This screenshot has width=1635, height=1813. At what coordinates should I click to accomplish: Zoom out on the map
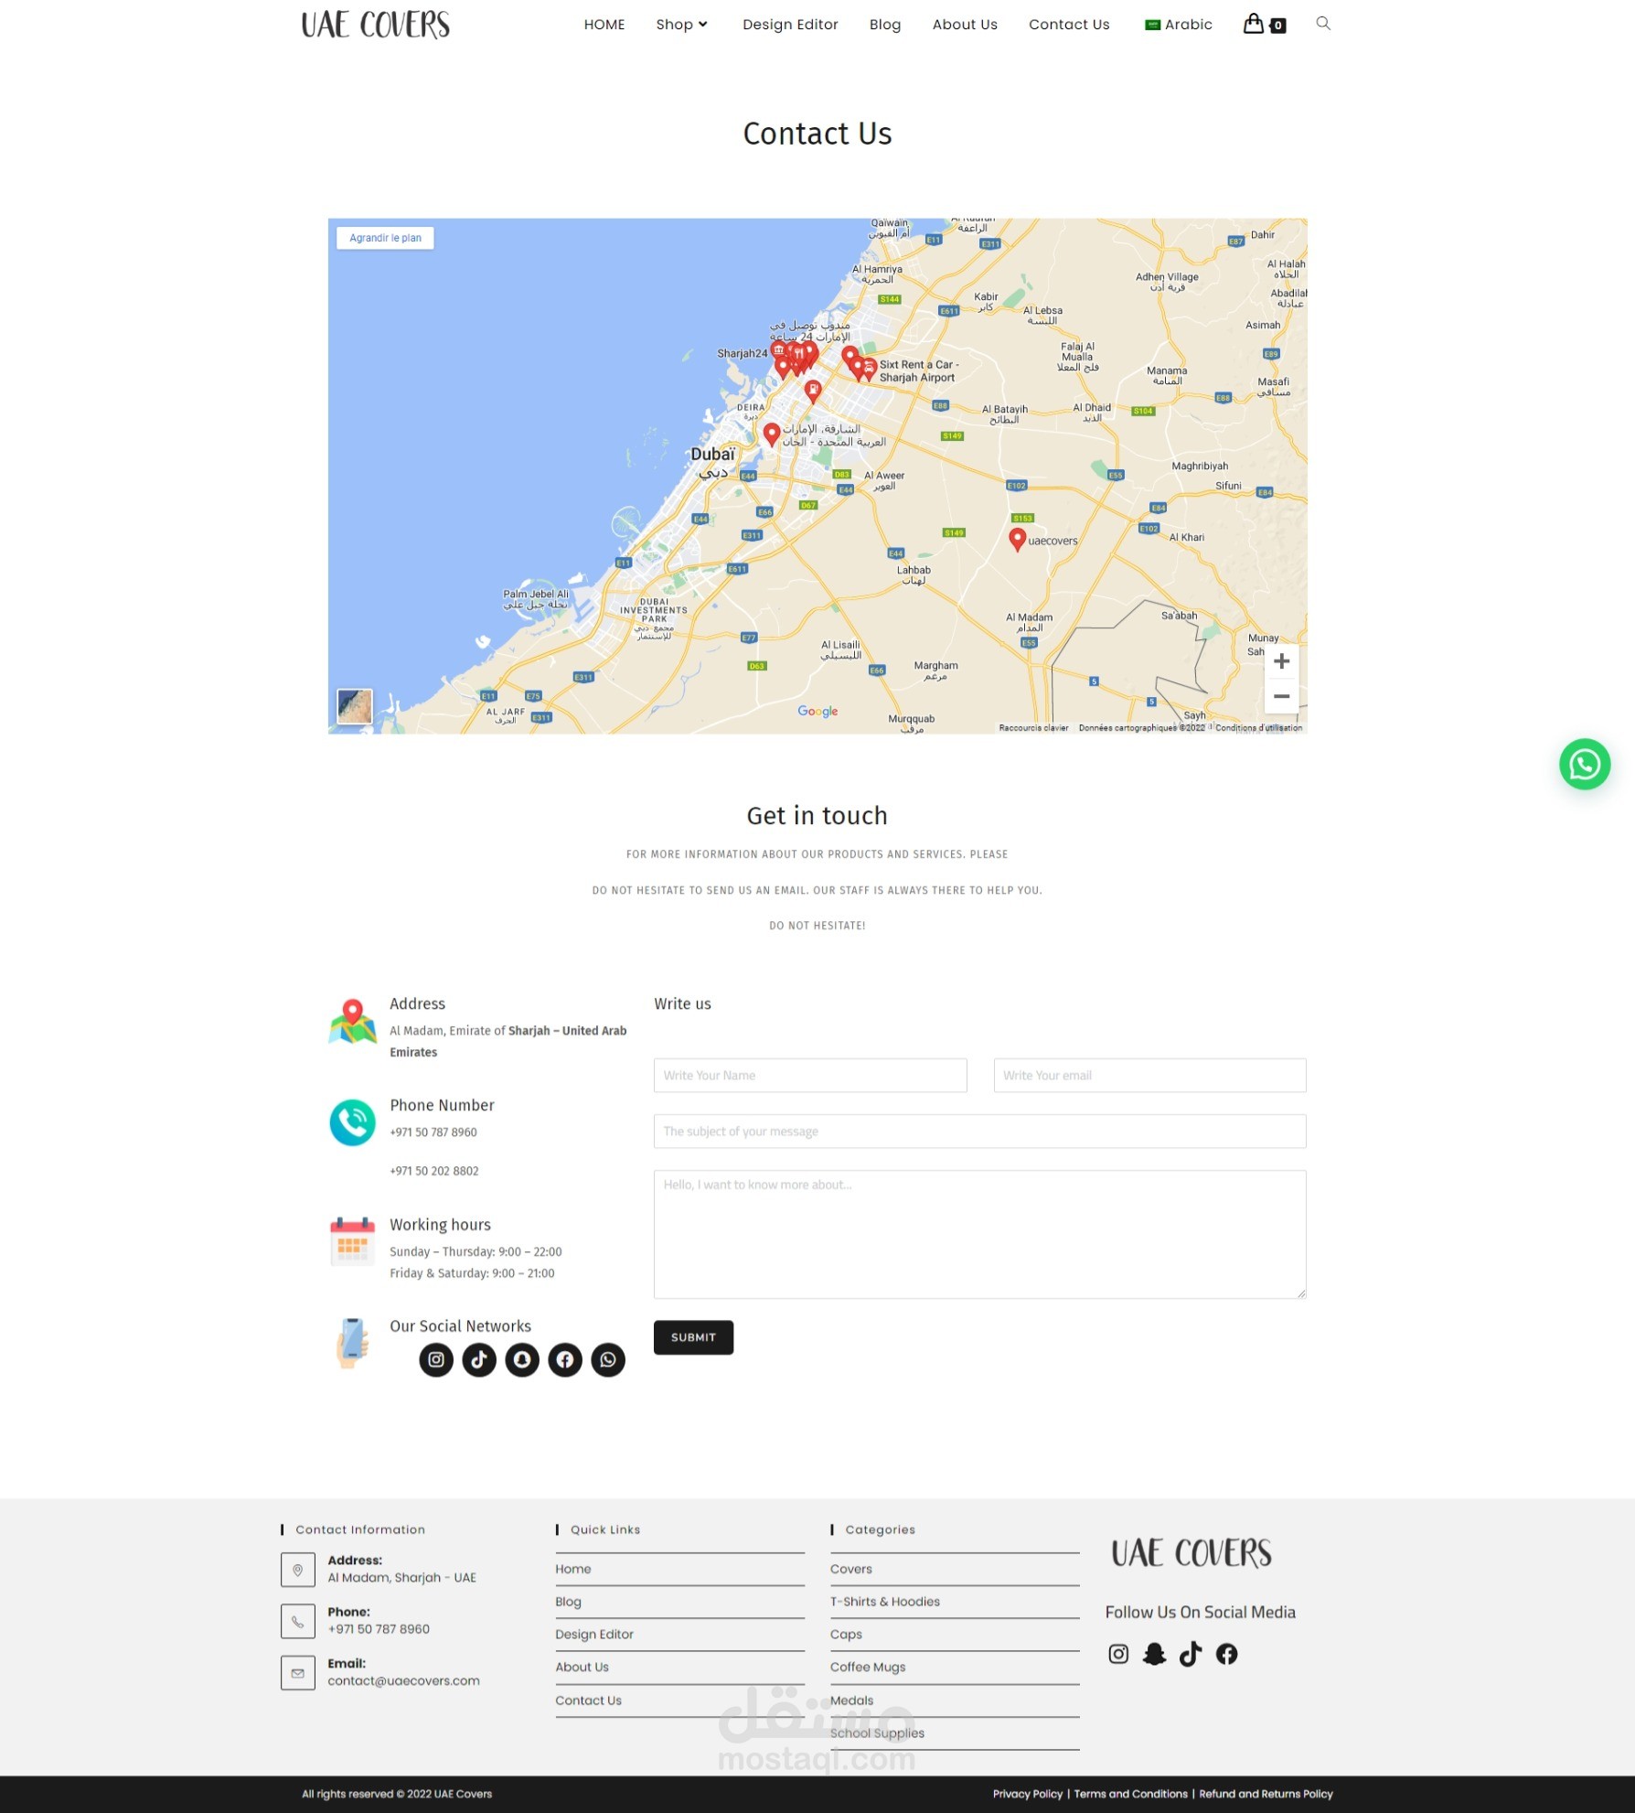pos(1281,696)
